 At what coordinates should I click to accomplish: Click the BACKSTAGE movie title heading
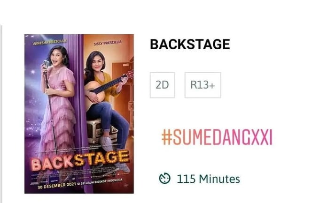click(x=190, y=44)
